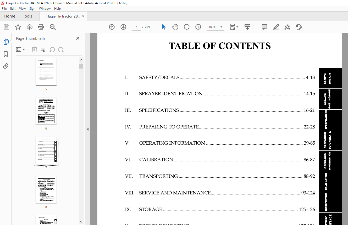Open the View menu
348x225 pixels.
click(22, 9)
